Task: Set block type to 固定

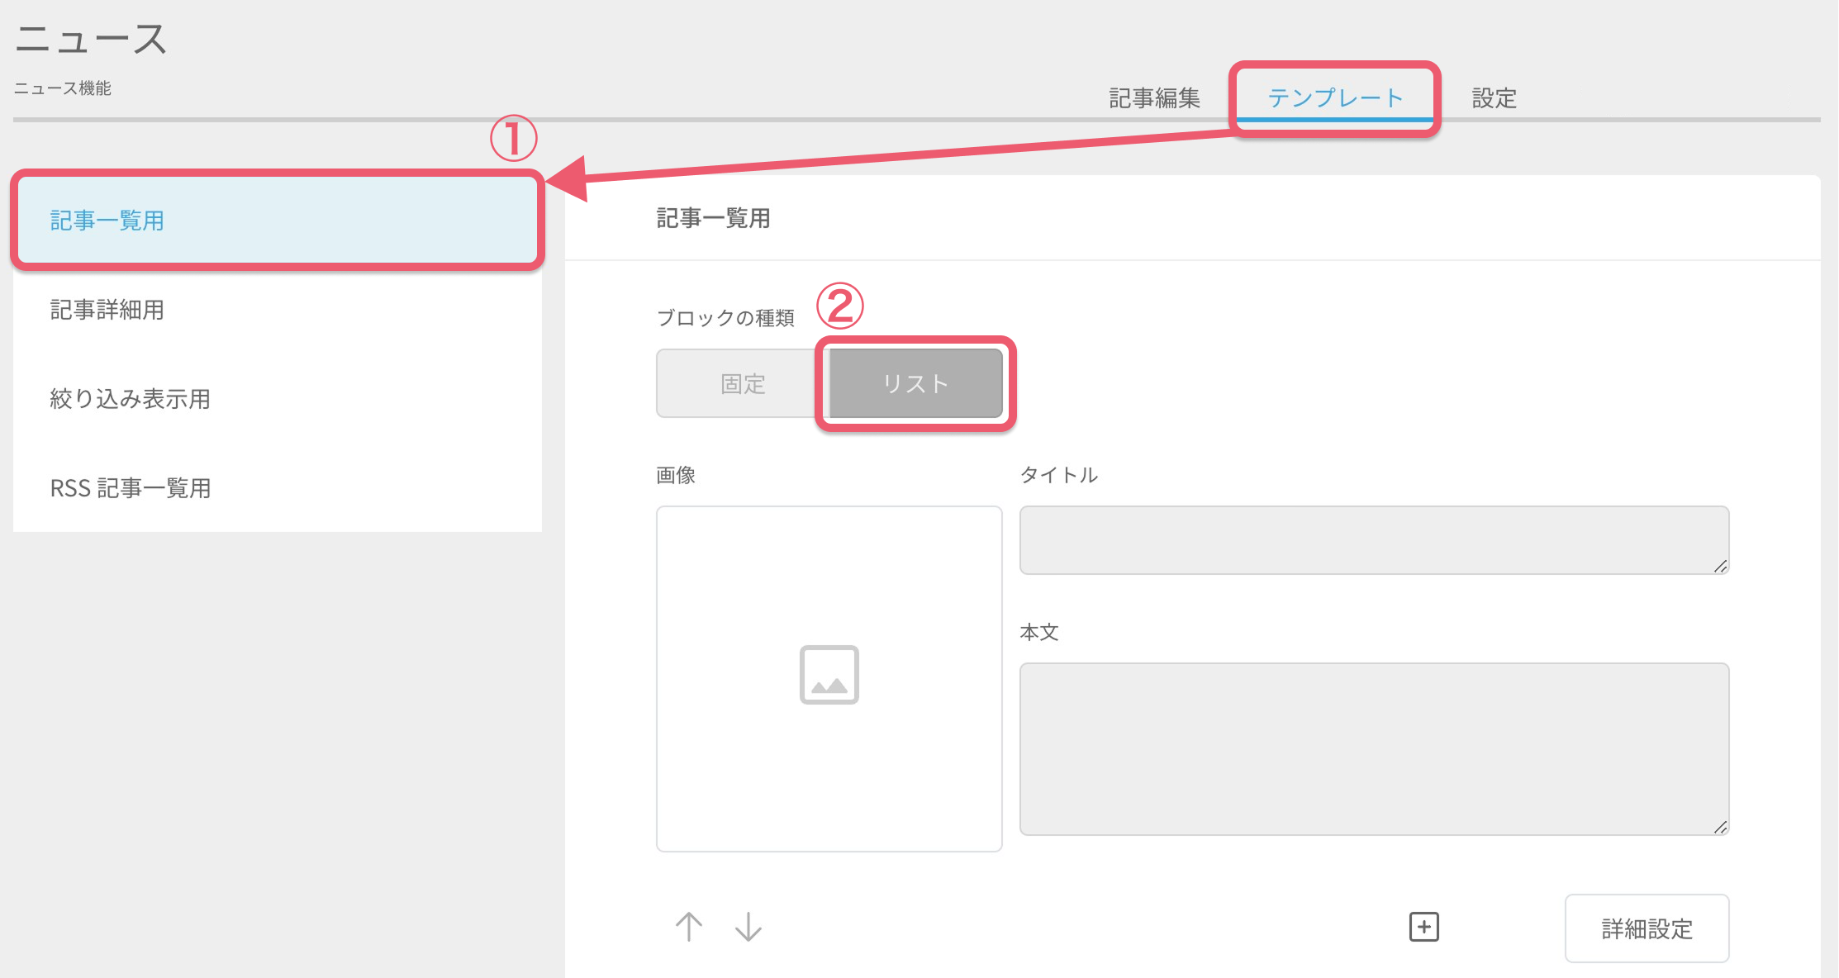Action: (x=743, y=383)
